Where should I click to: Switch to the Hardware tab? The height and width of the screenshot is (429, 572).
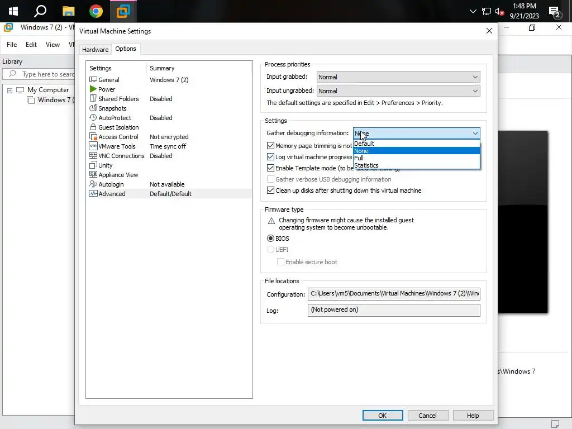coord(95,50)
